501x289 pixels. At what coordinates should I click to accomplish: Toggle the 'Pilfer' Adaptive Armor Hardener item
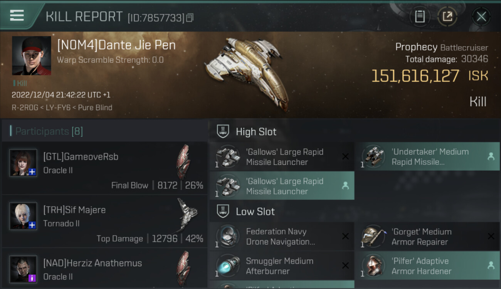click(427, 265)
